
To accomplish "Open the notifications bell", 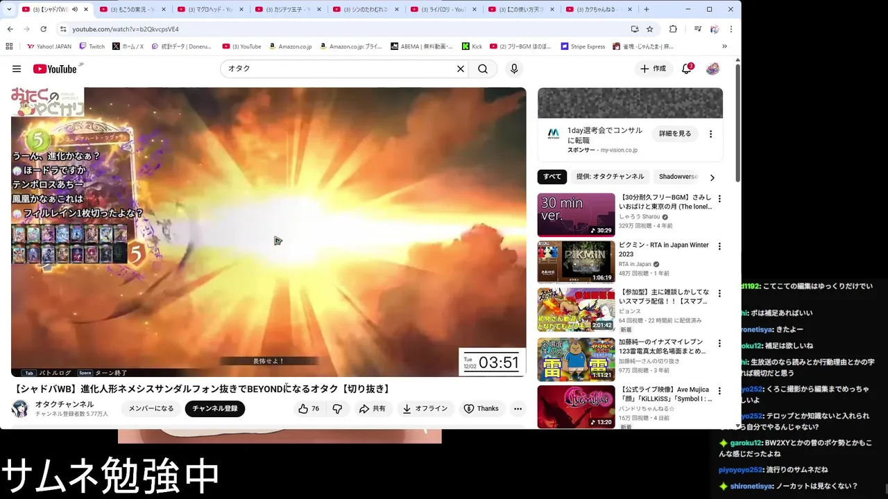I will pyautogui.click(x=686, y=69).
